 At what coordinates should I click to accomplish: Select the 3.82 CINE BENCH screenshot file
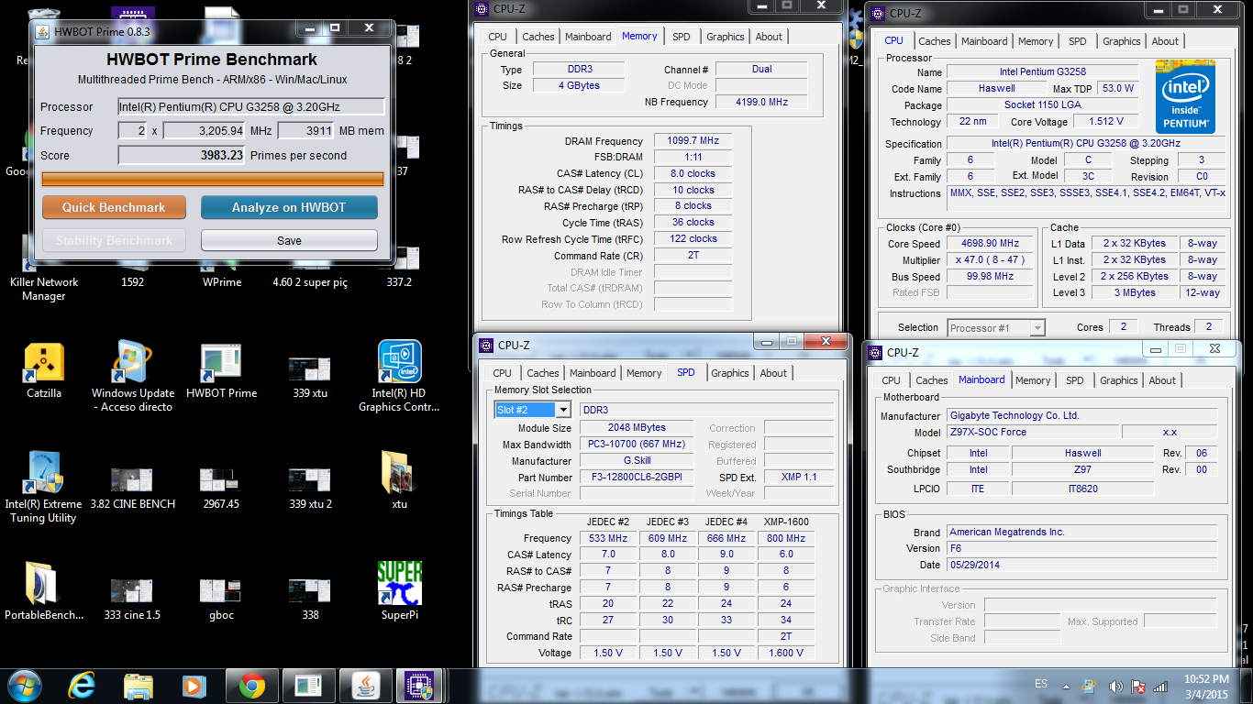click(133, 487)
